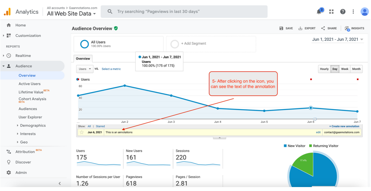
Task: Click the user account avatar
Action: [x=365, y=12]
